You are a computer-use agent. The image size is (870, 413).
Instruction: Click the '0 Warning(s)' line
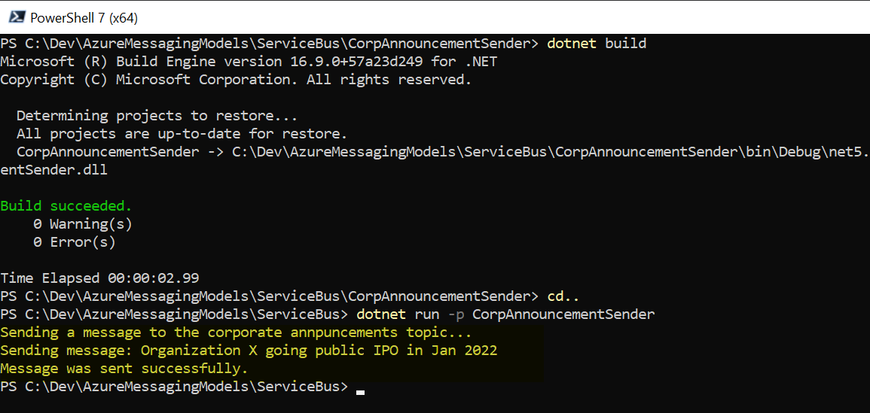pyautogui.click(x=83, y=224)
